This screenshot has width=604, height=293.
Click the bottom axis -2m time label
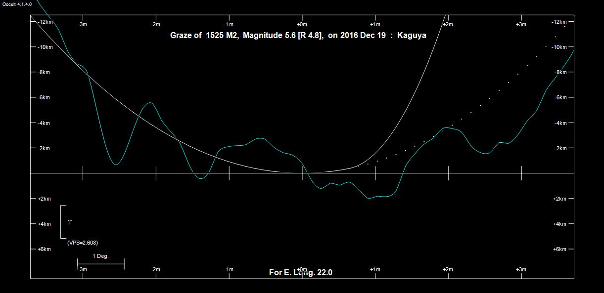click(155, 269)
